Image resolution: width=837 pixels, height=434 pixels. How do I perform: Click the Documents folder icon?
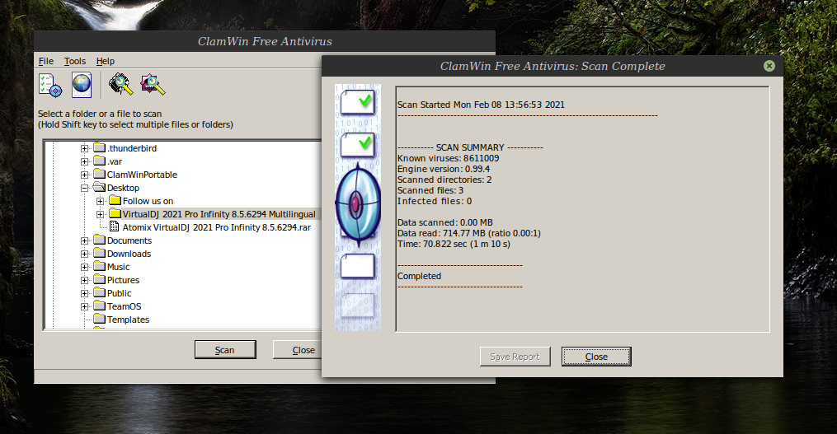click(x=99, y=240)
